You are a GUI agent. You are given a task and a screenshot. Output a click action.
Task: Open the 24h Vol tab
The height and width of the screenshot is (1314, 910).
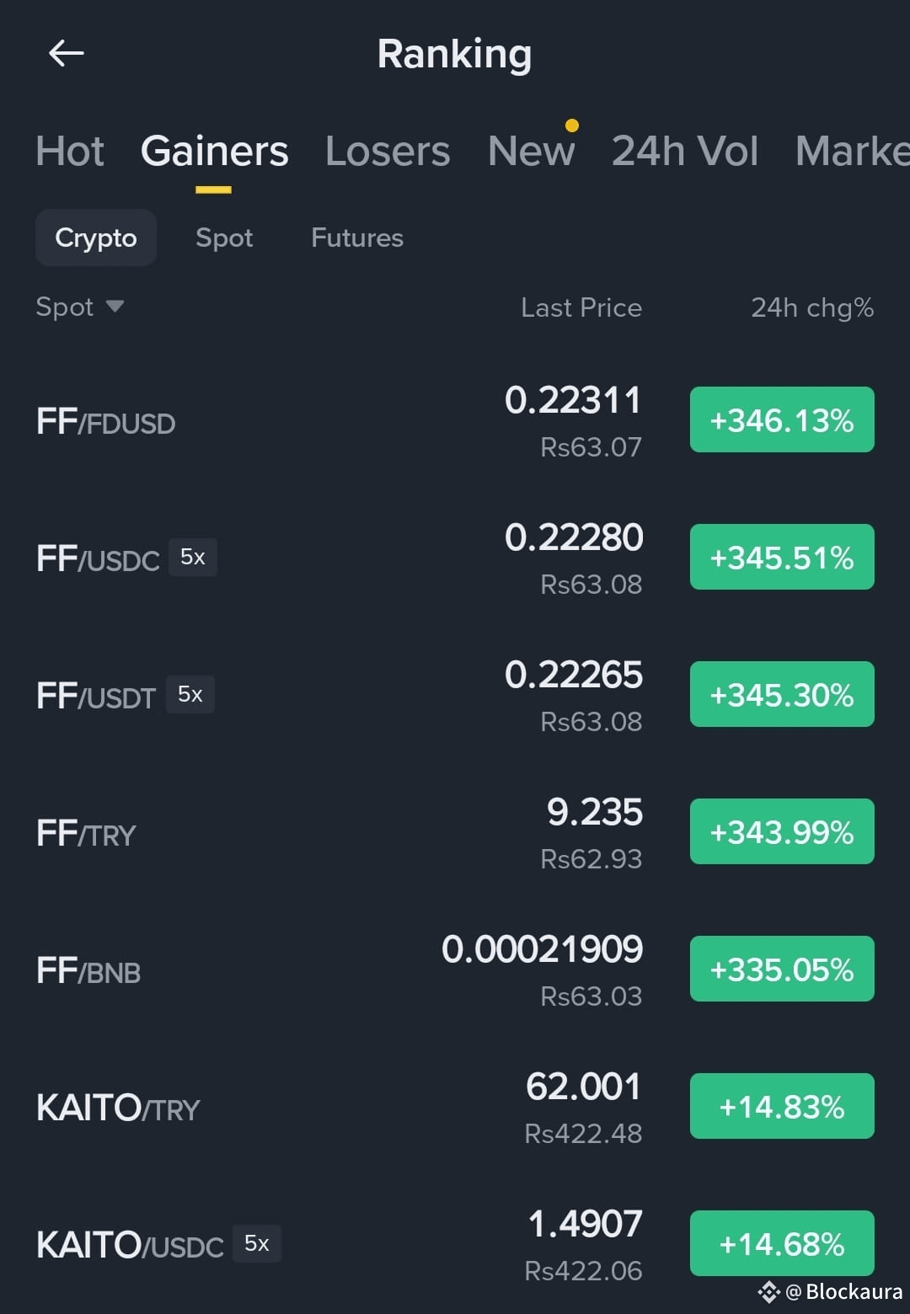point(685,152)
